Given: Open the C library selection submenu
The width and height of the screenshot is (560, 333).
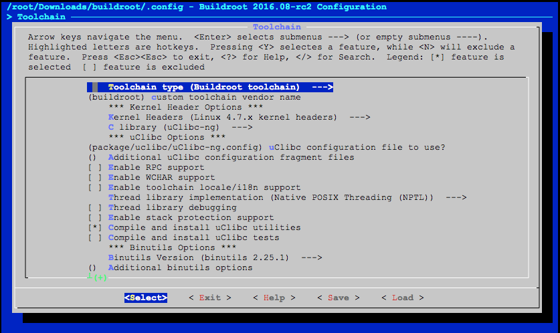Looking at the screenshot, I should [x=180, y=128].
